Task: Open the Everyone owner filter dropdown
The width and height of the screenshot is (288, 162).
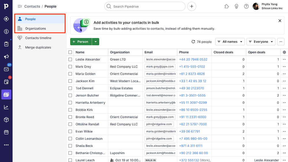Action: (x=261, y=42)
